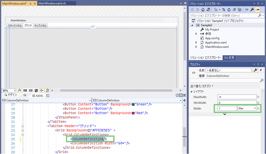Open the Star width unit dropdown

pyautogui.click(x=255, y=108)
